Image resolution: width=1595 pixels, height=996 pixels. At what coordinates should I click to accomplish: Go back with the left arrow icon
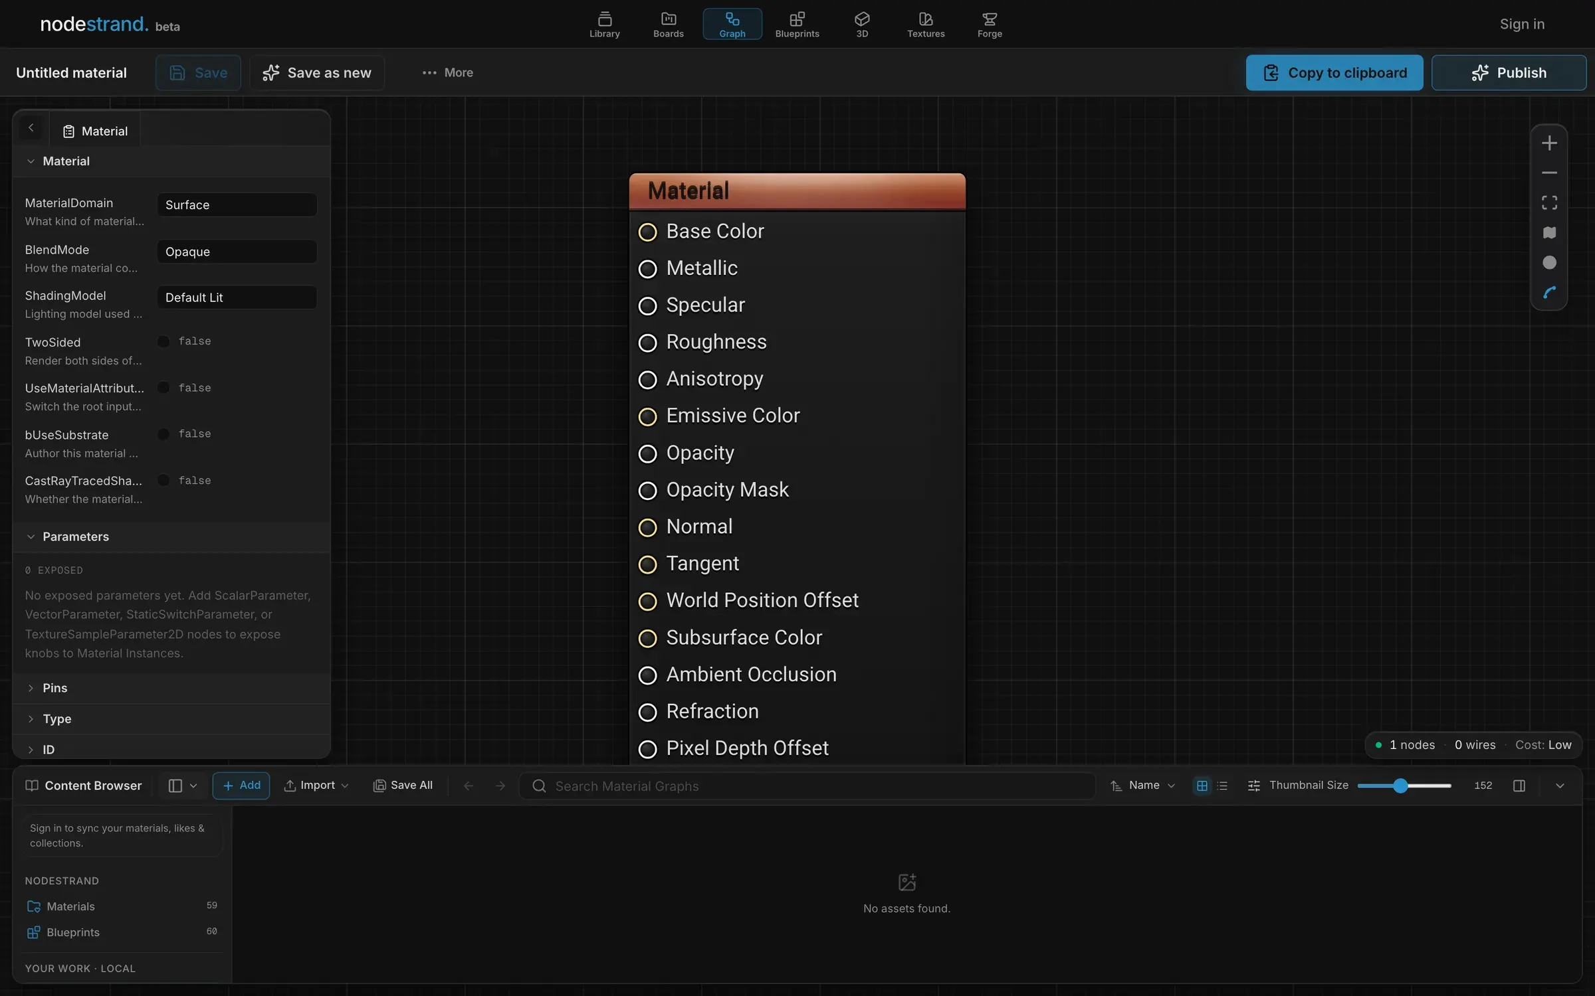[469, 786]
